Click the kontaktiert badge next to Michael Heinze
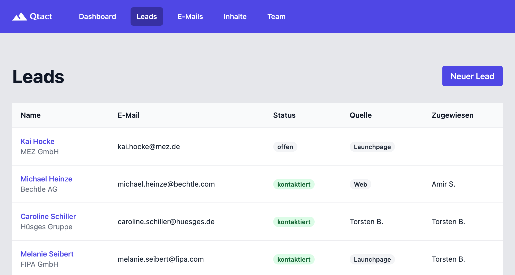The image size is (515, 275). point(294,184)
